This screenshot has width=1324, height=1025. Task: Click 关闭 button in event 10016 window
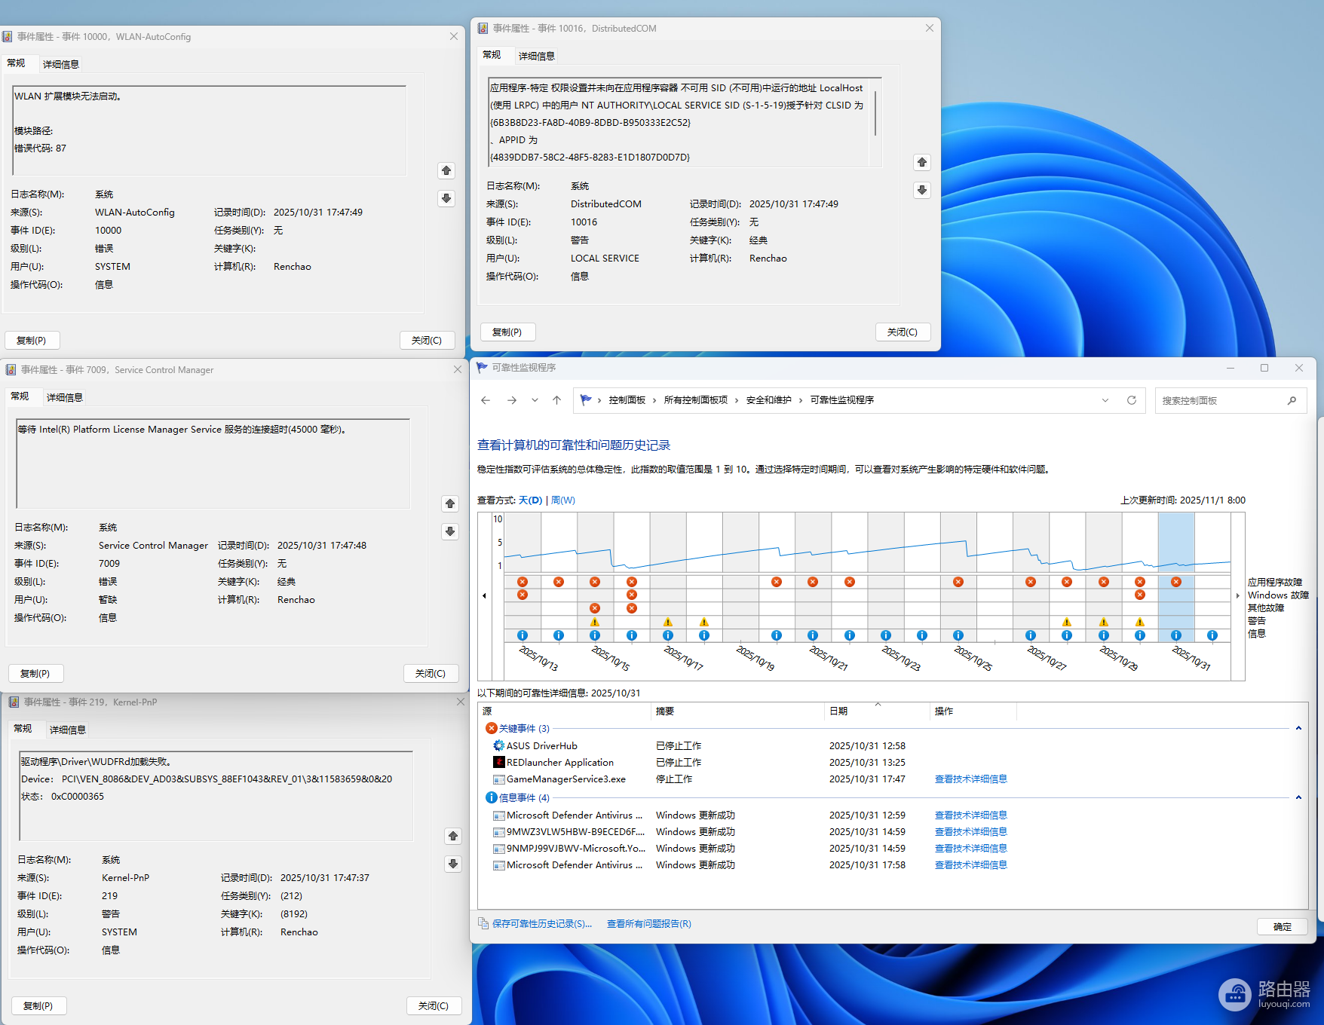[903, 332]
